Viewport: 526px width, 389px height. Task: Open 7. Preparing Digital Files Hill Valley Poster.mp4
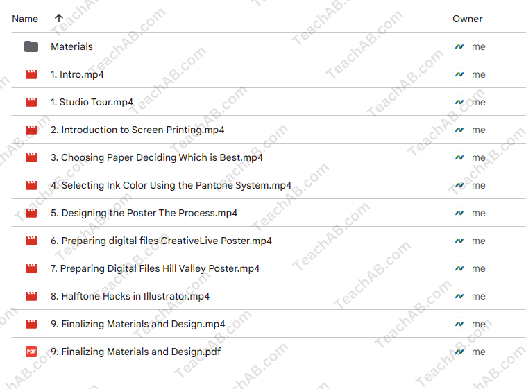pos(155,268)
